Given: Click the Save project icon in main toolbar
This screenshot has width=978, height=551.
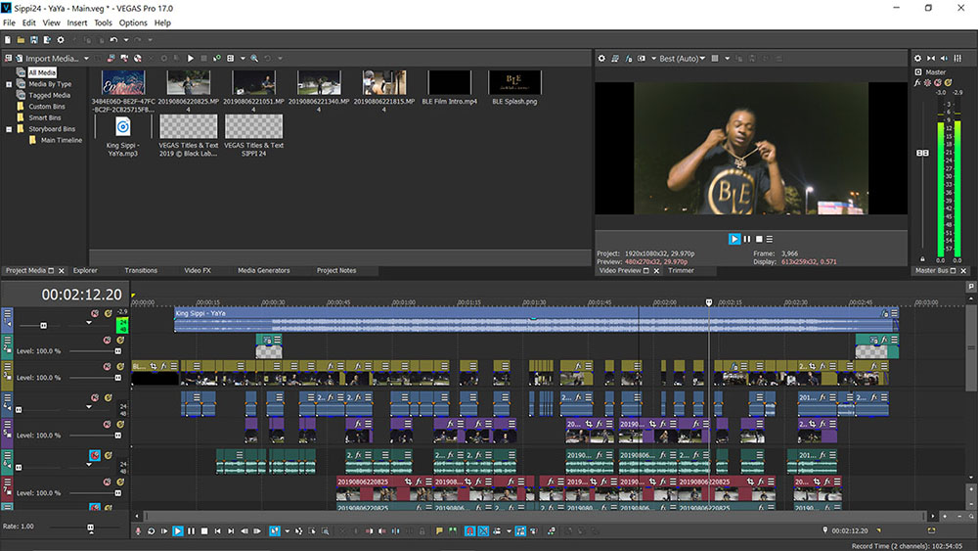Looking at the screenshot, I should tap(34, 40).
